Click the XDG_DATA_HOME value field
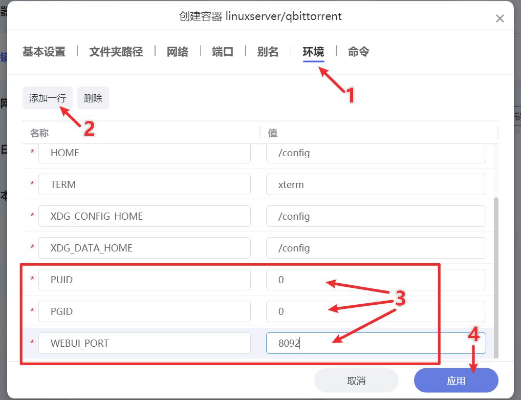521x400 pixels. (376, 248)
